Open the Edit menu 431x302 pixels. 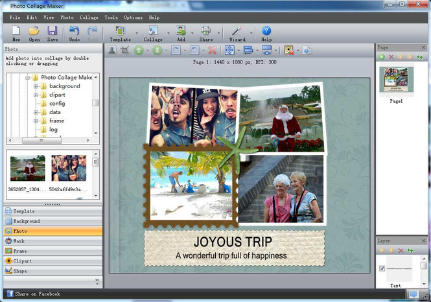(32, 17)
